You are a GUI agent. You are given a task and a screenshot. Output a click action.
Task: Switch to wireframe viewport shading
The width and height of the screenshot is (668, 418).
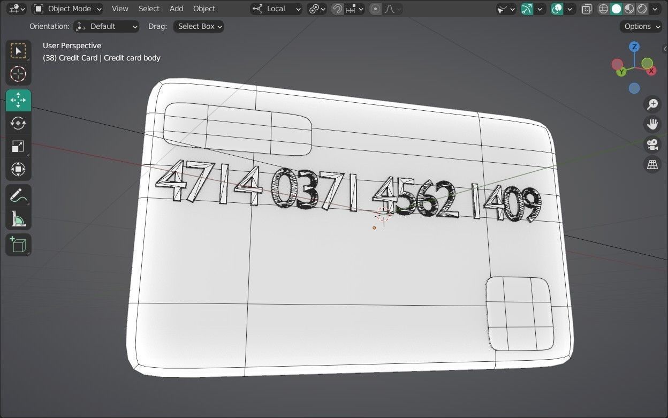(604, 9)
